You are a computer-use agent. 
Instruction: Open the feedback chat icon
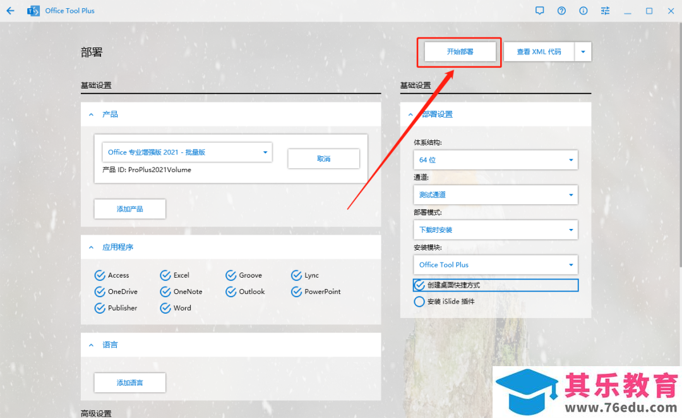[540, 11]
